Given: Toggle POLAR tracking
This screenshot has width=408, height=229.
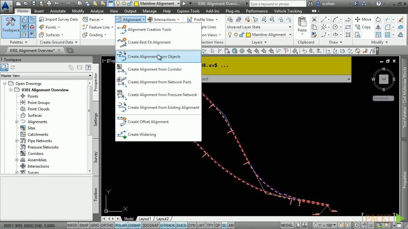Looking at the screenshot, I should (121, 226).
